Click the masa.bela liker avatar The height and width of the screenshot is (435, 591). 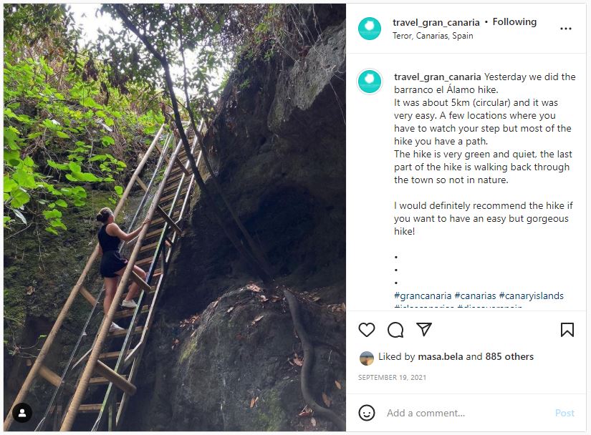[367, 358]
